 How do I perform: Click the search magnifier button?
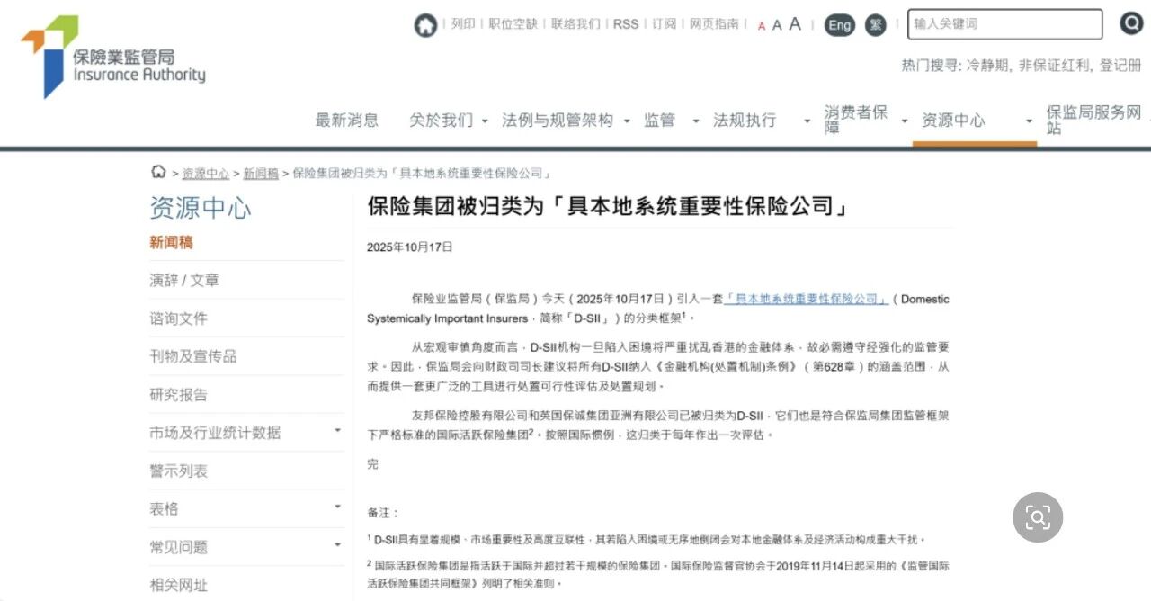pos(1130,24)
